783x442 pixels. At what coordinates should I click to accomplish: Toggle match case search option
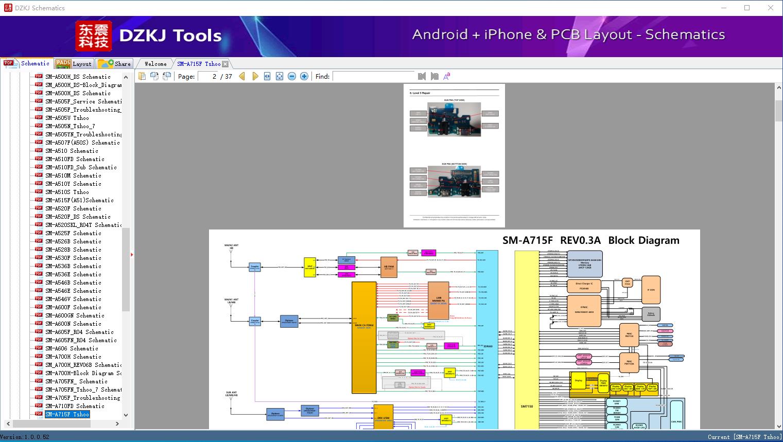[x=447, y=76]
